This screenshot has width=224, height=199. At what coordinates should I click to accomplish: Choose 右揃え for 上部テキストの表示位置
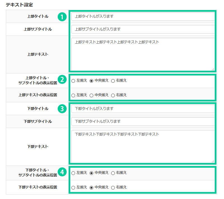(x=113, y=95)
